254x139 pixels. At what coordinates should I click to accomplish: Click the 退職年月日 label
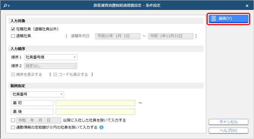point(80,36)
